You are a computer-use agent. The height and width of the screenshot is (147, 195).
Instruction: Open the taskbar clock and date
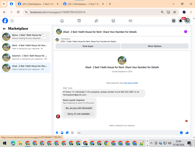179,143
